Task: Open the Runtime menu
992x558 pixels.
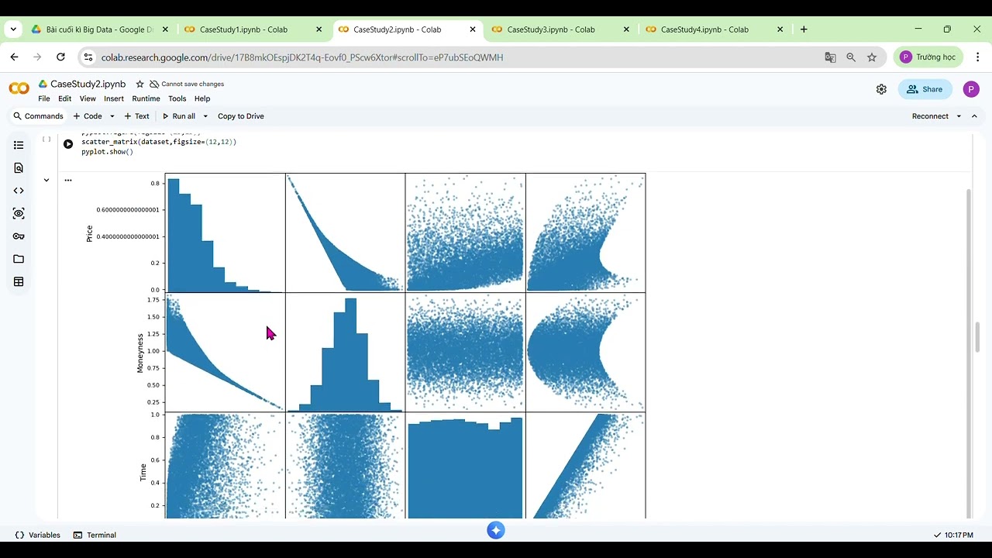Action: pyautogui.click(x=146, y=98)
